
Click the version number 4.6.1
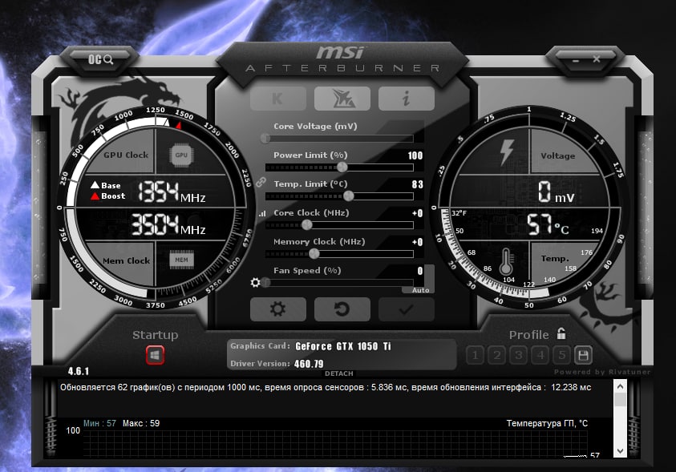point(79,371)
